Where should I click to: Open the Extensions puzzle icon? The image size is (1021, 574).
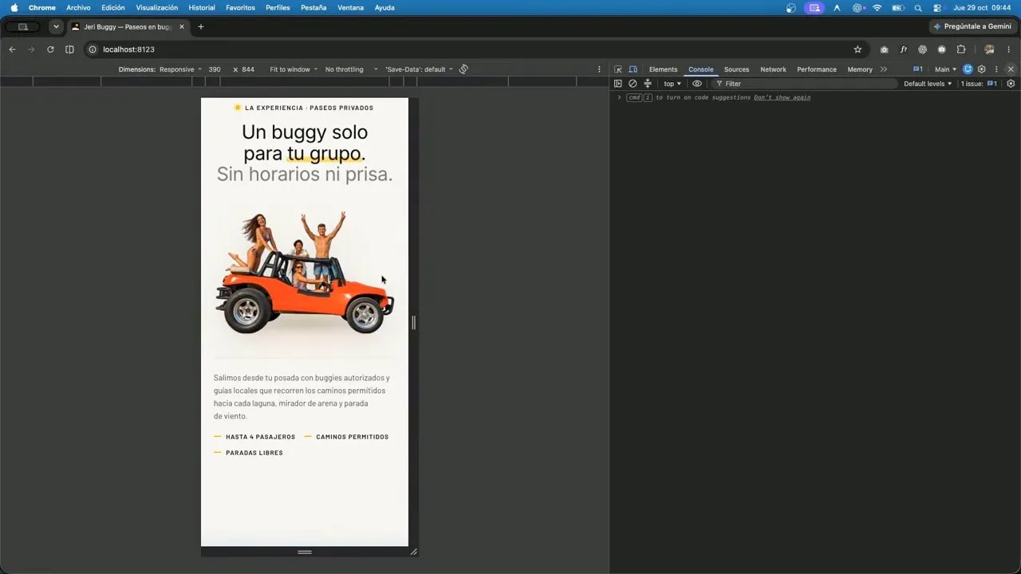pyautogui.click(x=961, y=49)
